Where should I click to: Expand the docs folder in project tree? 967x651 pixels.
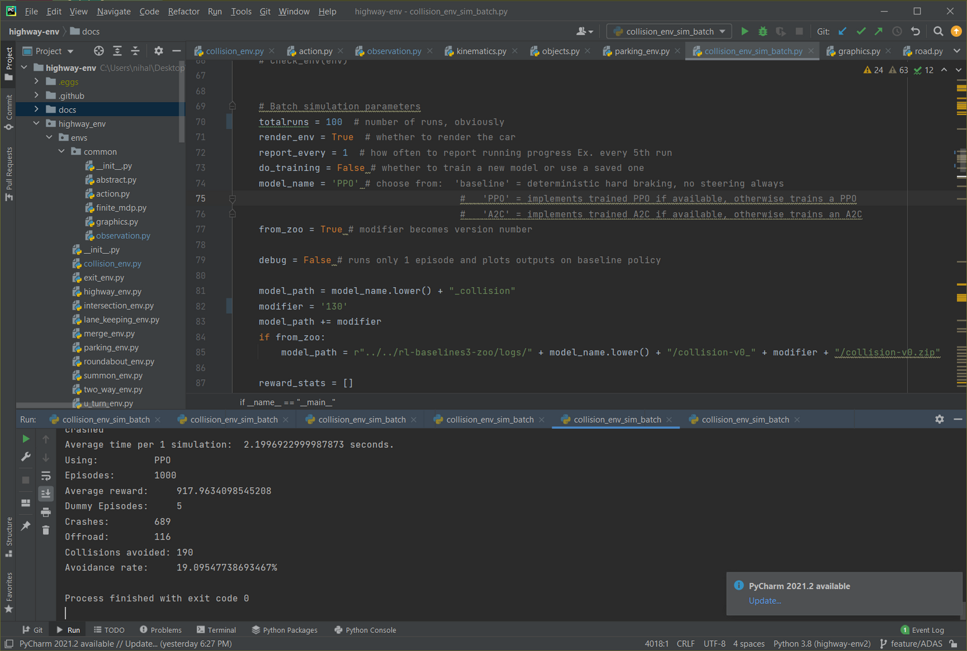click(36, 109)
